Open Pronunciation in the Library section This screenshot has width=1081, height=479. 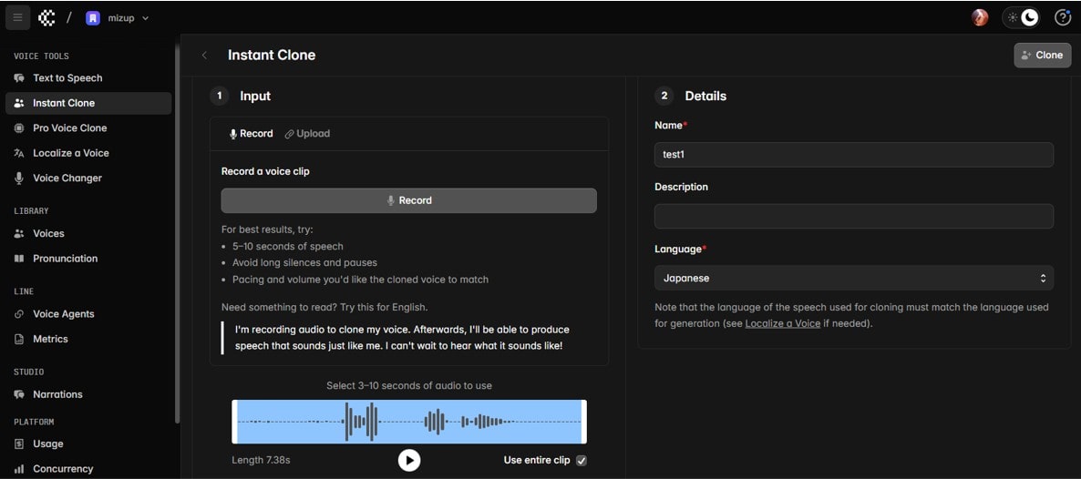click(x=65, y=259)
